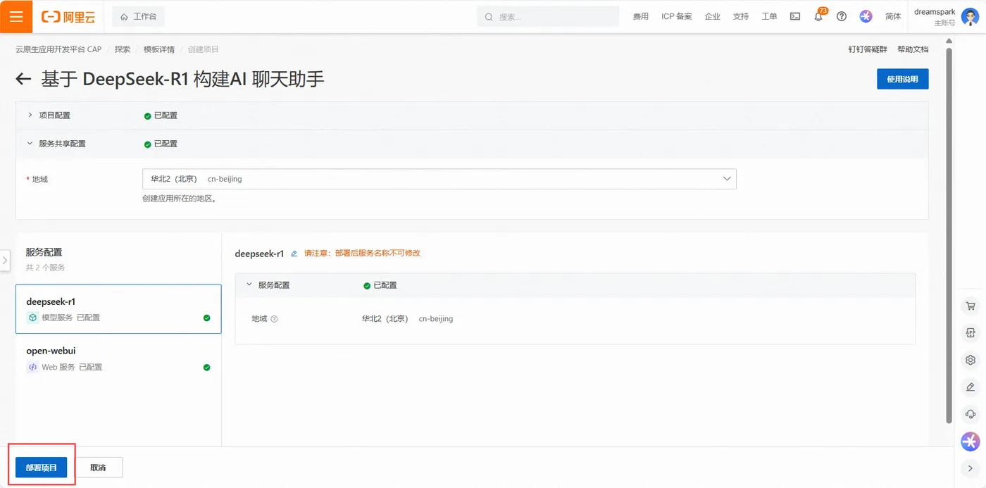This screenshot has height=488, width=986.
Task: Open the help question mark icon
Action: pos(842,16)
